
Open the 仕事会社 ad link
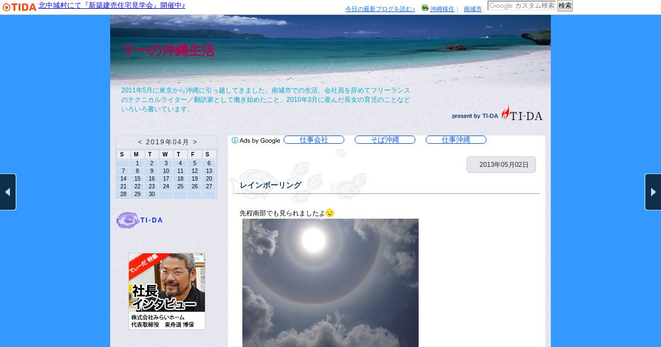(314, 140)
